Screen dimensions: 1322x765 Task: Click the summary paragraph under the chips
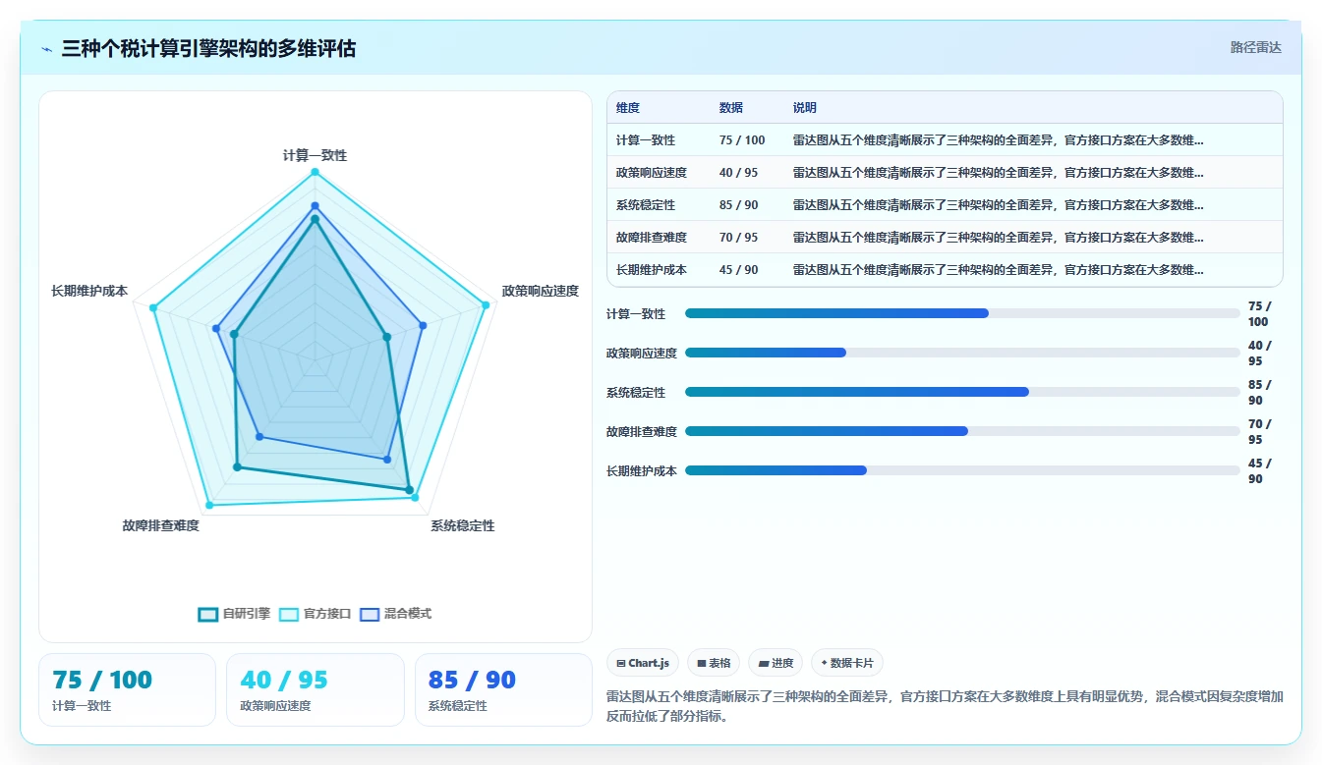tap(945, 706)
